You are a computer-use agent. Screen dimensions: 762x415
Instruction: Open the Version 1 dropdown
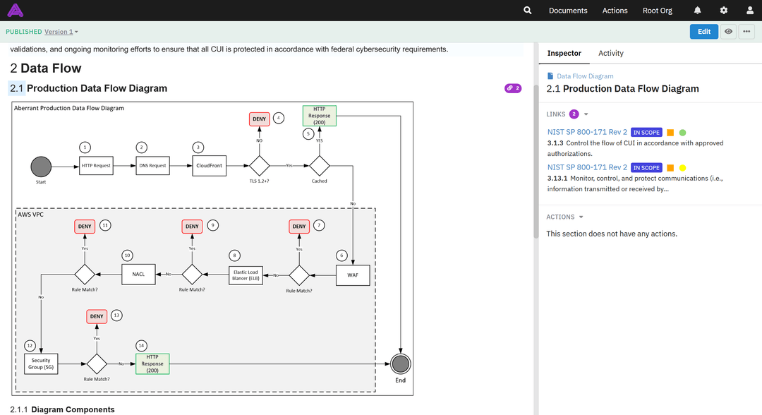61,32
